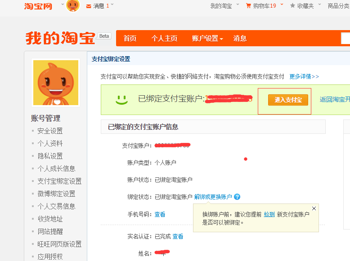Screen dimensions: 350x261
Task: Click the 账号管理 sidebar heading
Action: [45, 118]
